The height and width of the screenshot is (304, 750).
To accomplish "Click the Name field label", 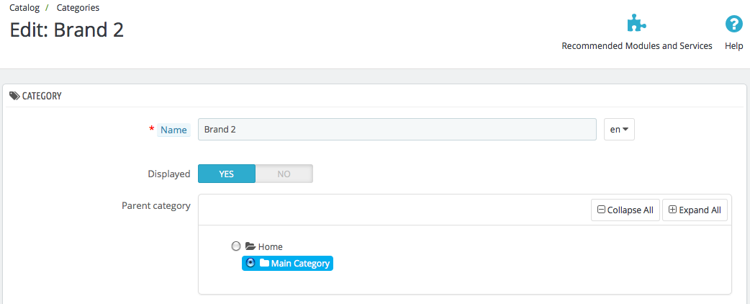I will click(173, 130).
